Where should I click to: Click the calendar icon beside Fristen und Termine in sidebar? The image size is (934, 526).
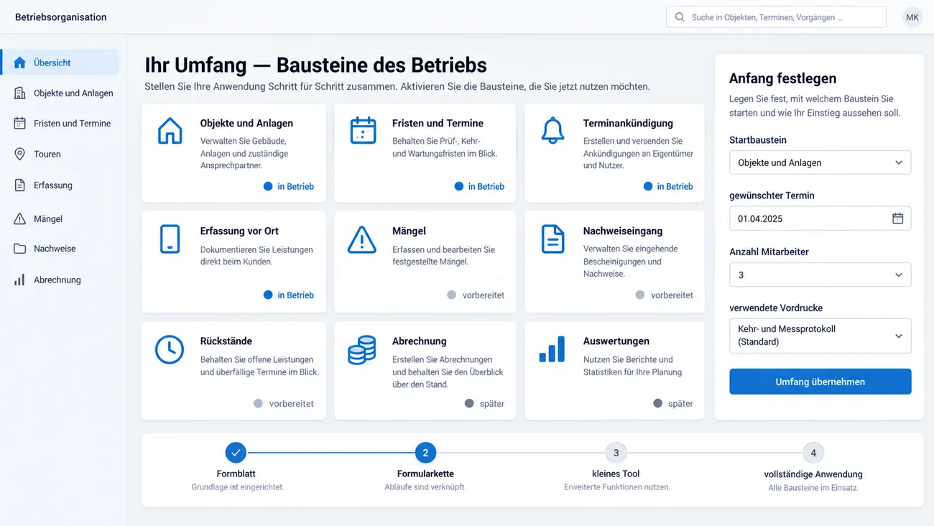pyautogui.click(x=20, y=123)
